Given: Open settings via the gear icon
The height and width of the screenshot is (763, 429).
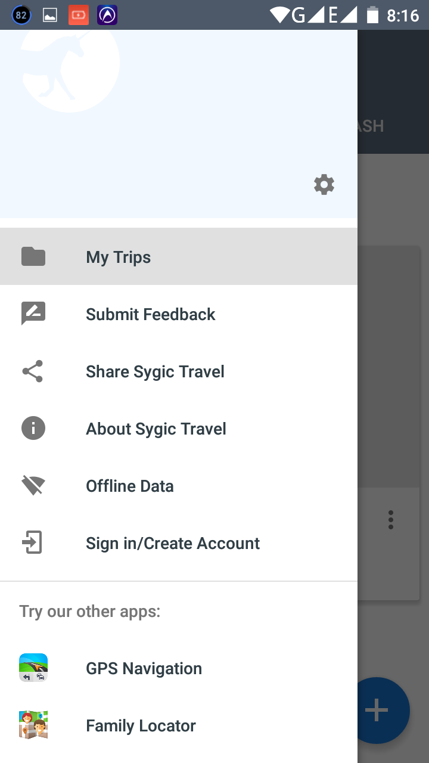Looking at the screenshot, I should (324, 185).
